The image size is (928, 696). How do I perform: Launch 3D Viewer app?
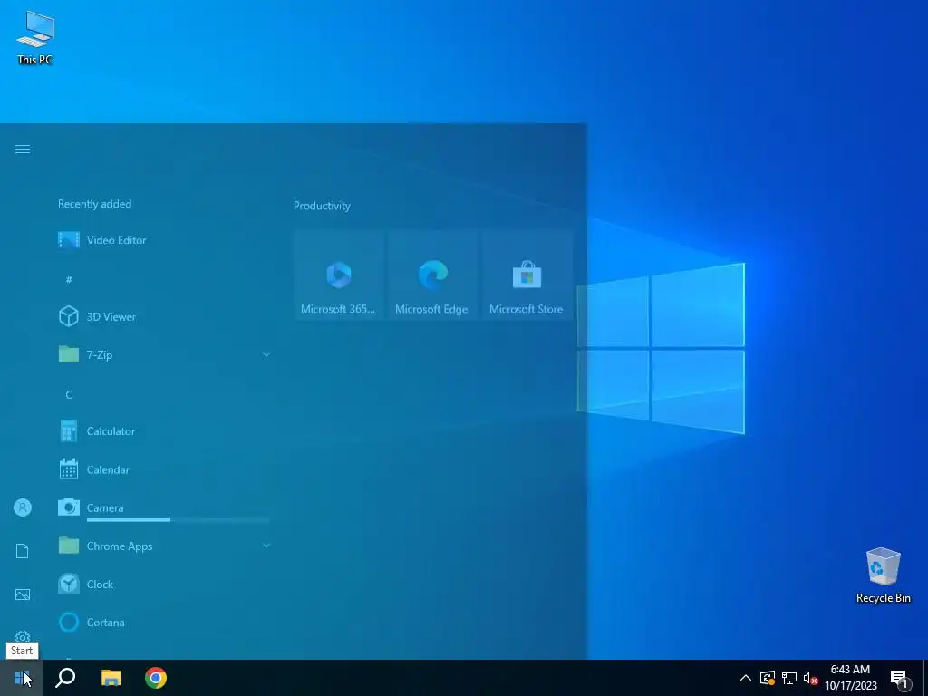(164, 316)
